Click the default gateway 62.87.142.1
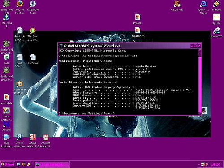Viewport: 224px width, 168px height. (145, 103)
